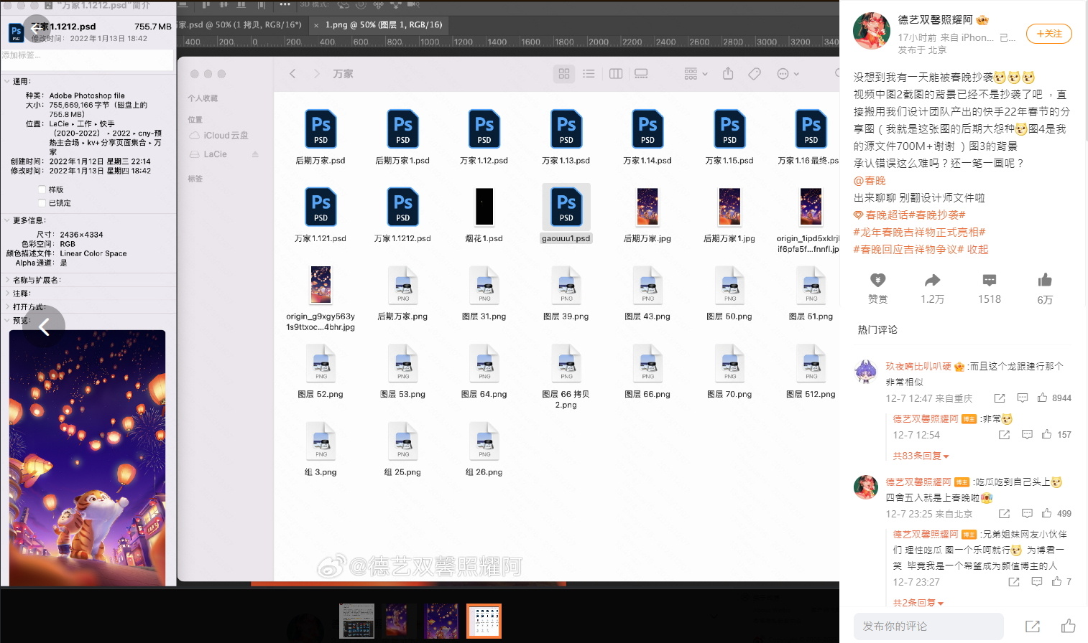Open the first thumbnail in bottom strip
Screen dimensions: 1088x643
pyautogui.click(x=356, y=621)
